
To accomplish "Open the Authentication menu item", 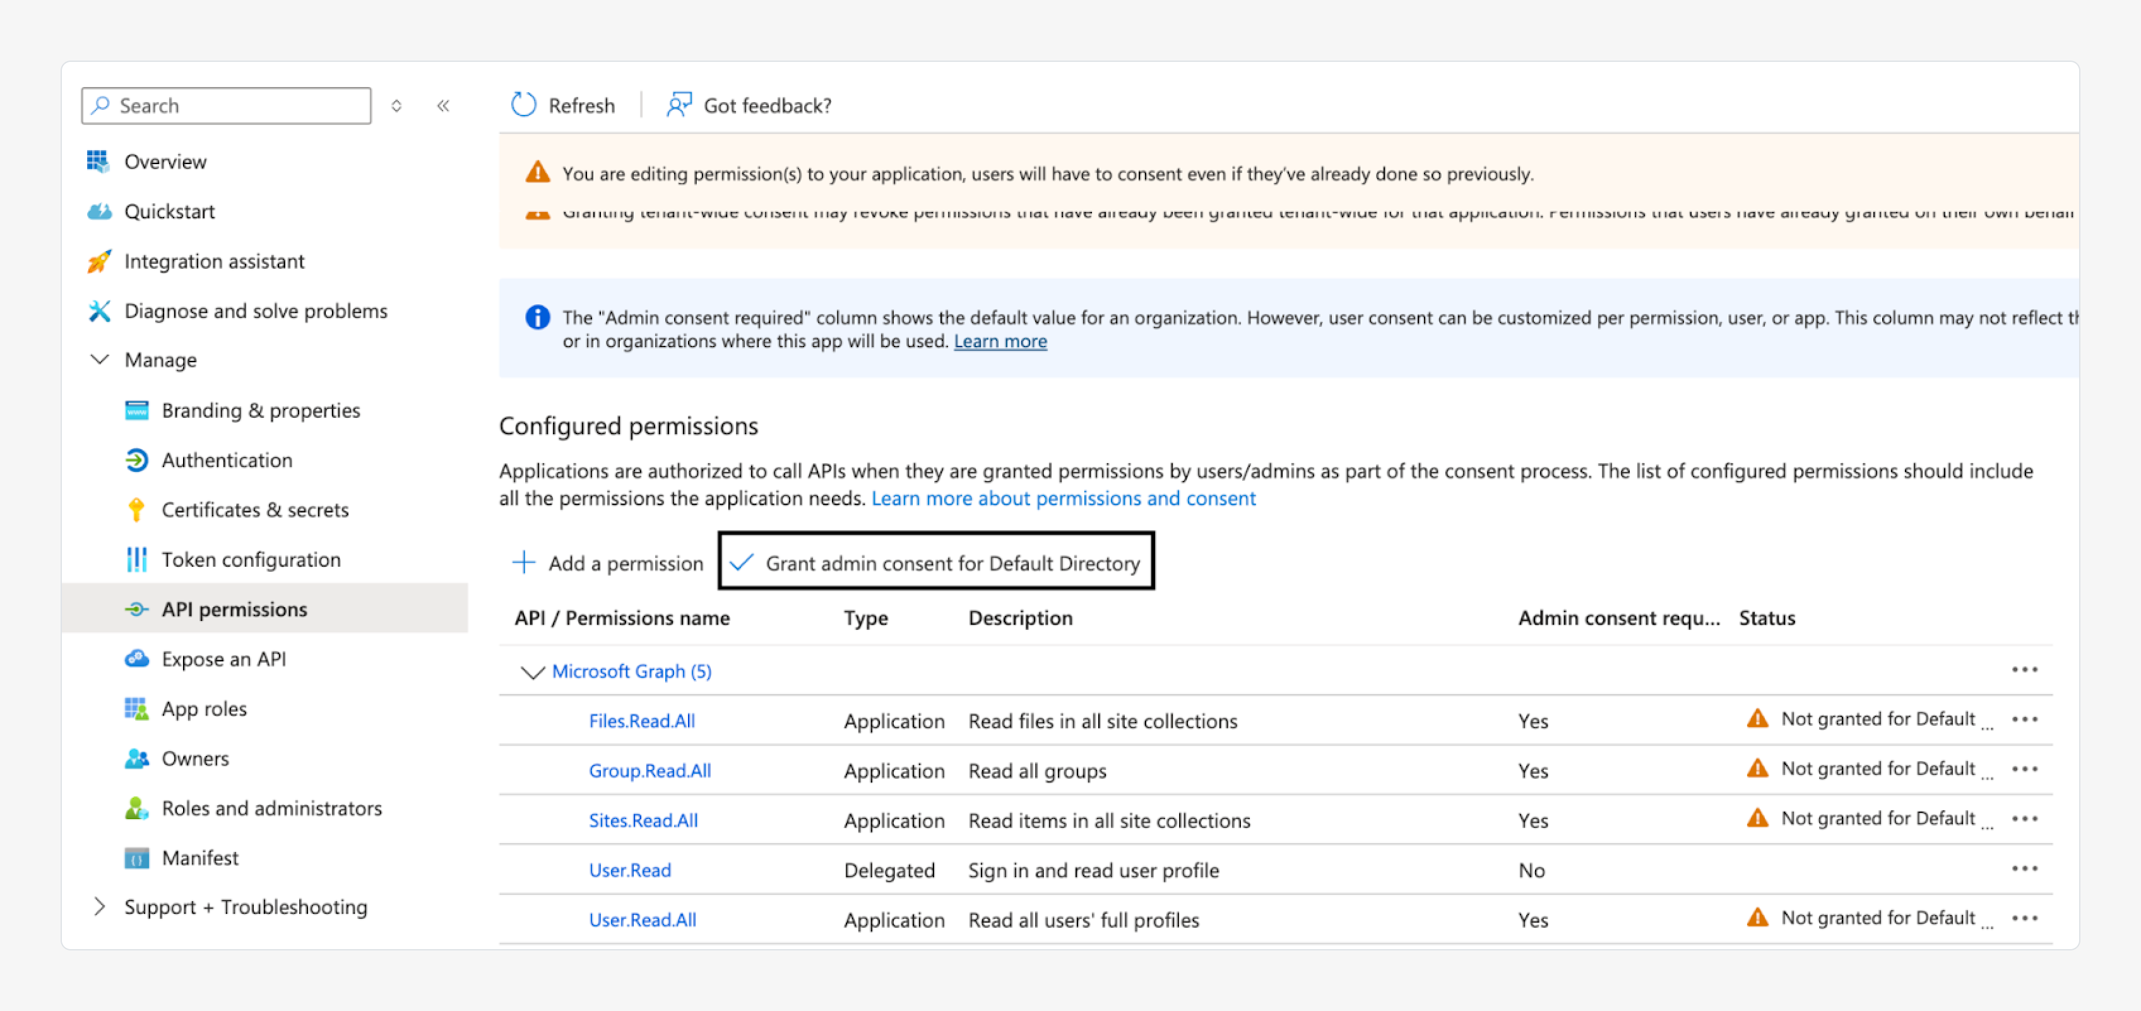I will pyautogui.click(x=226, y=459).
